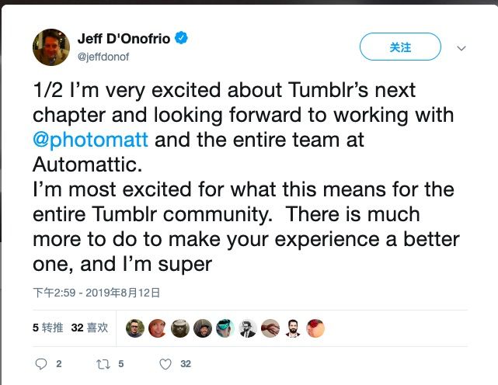Click the third liker avatar
Viewport: 498px width, 385px height.
point(180,328)
